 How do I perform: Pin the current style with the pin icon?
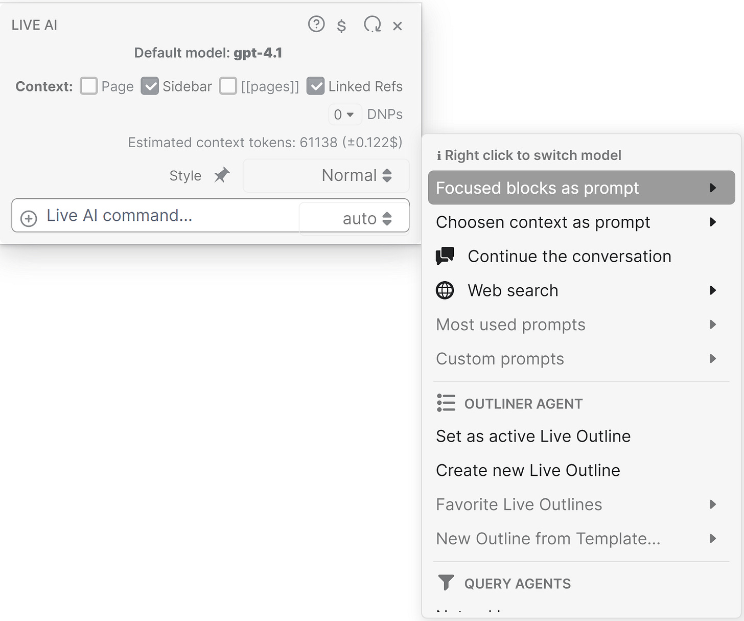222,175
